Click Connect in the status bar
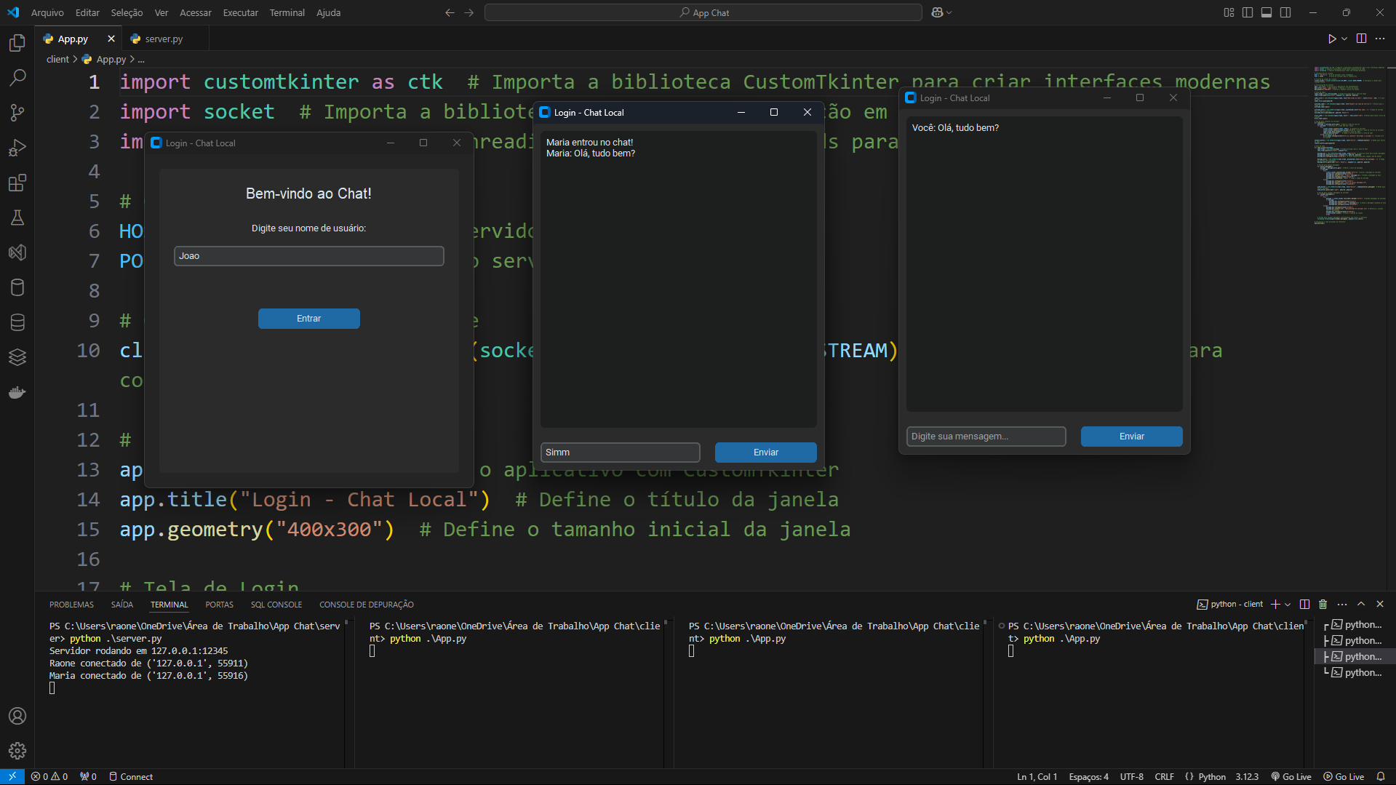 pos(131,776)
